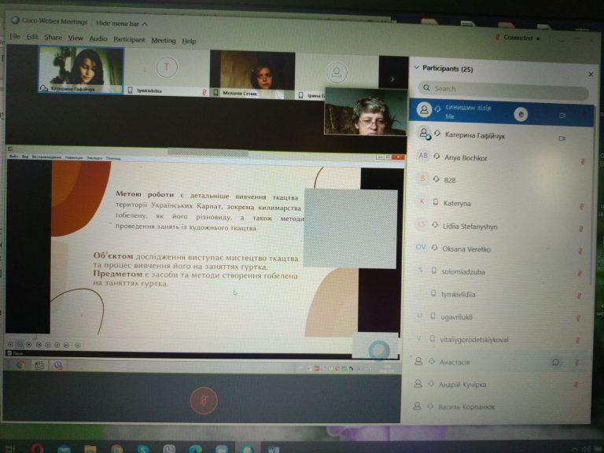Close the Participants panel

[591, 74]
